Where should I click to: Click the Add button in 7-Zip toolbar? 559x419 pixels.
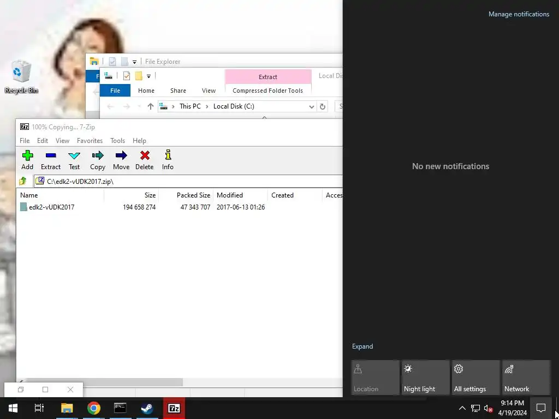(27, 160)
